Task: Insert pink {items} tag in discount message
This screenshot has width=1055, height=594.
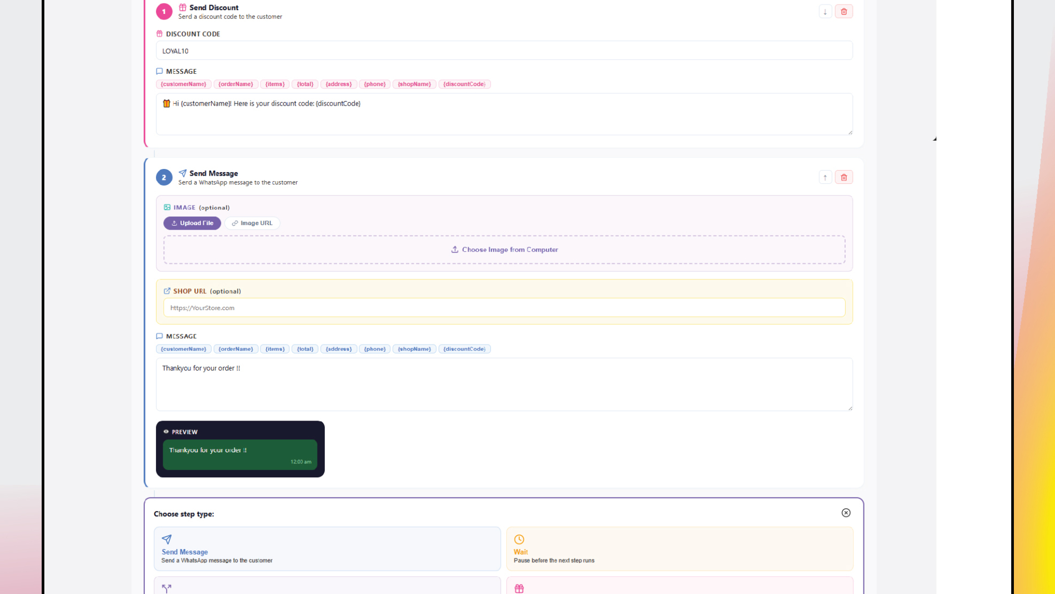Action: click(275, 84)
